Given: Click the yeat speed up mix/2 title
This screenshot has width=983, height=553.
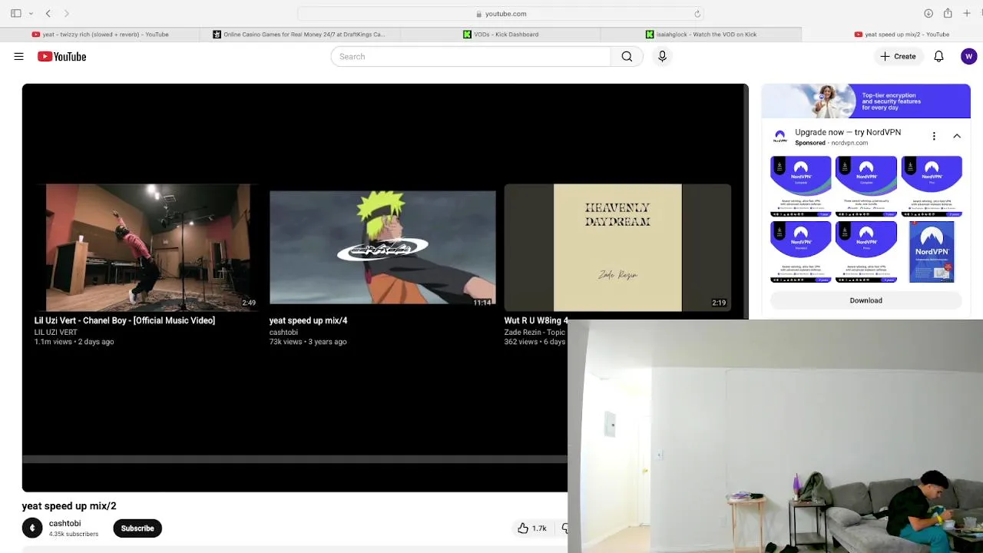Looking at the screenshot, I should (x=69, y=506).
